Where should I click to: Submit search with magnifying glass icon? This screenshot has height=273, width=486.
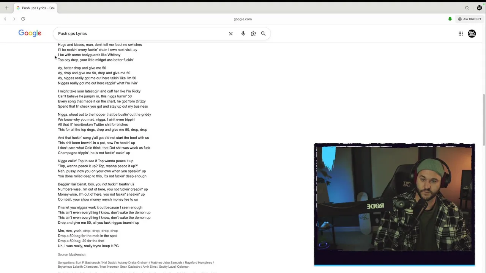click(x=263, y=34)
